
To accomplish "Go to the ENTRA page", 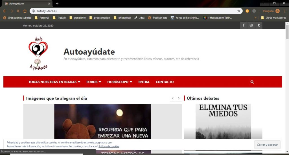I will click(144, 82).
